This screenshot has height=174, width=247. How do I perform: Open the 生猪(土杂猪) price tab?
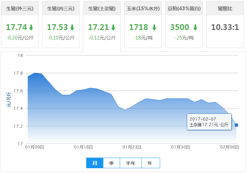pyautogui.click(x=102, y=9)
